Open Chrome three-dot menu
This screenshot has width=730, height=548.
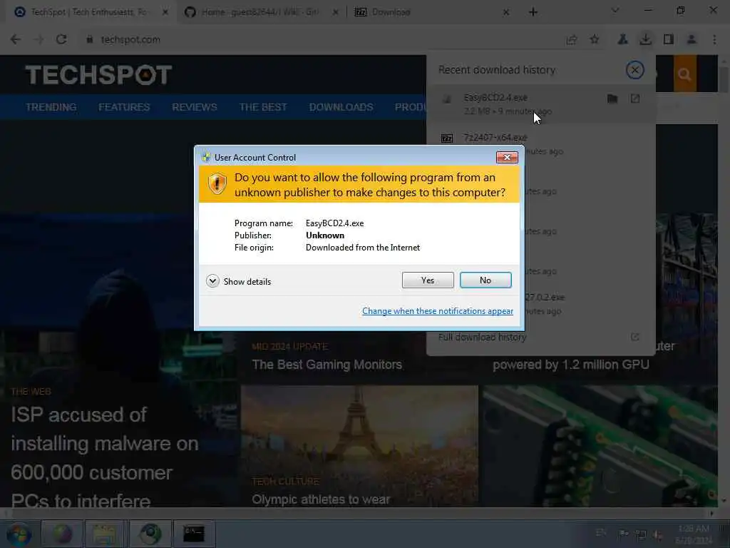point(714,40)
